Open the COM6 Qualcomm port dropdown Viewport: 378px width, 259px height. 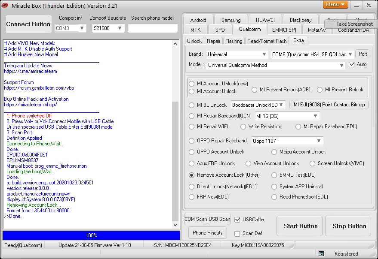click(x=313, y=54)
